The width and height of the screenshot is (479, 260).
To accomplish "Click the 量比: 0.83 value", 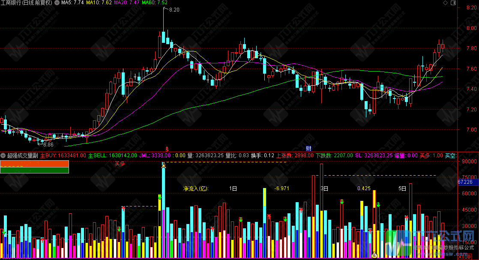I will (x=237, y=155).
